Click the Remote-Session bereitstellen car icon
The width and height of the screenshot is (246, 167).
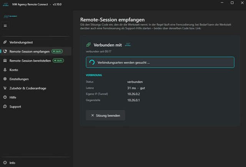[5, 61]
